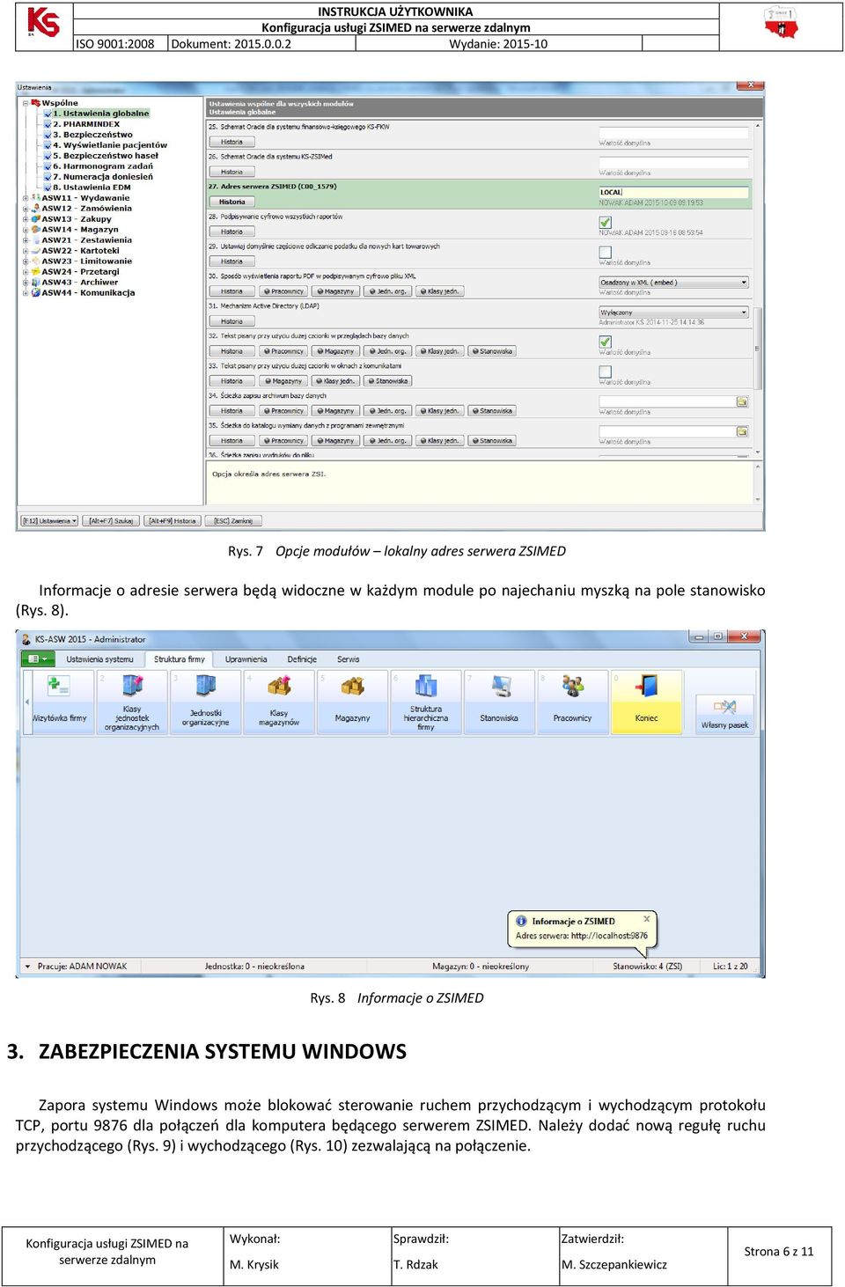The height and width of the screenshot is (1287, 845).
Task: Expand the ASW21 - Zestawienia node
Action: (26, 240)
